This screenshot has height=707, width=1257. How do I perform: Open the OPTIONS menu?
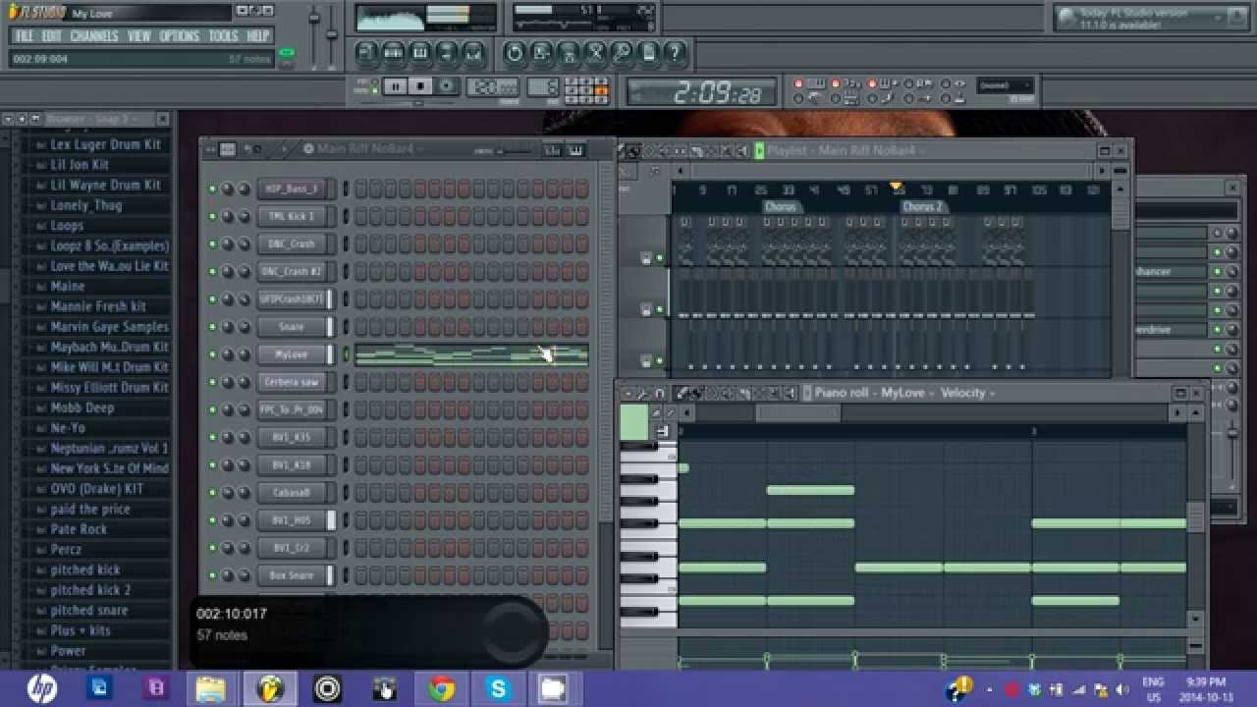[180, 36]
